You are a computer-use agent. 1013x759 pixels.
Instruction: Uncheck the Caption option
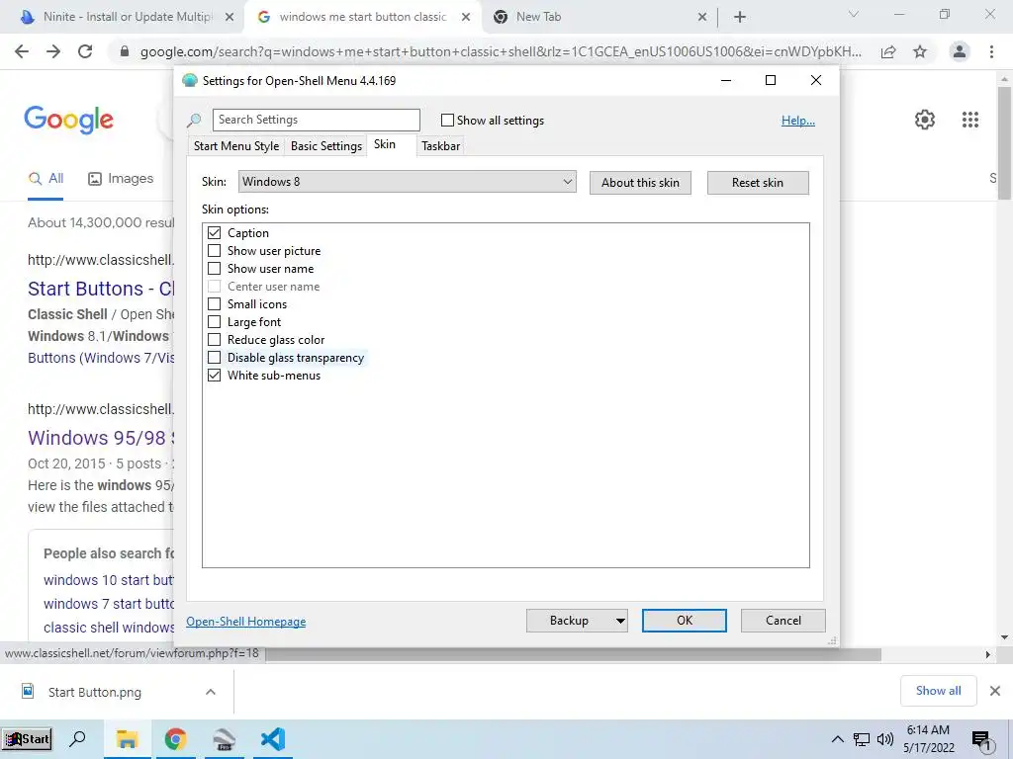pos(215,233)
